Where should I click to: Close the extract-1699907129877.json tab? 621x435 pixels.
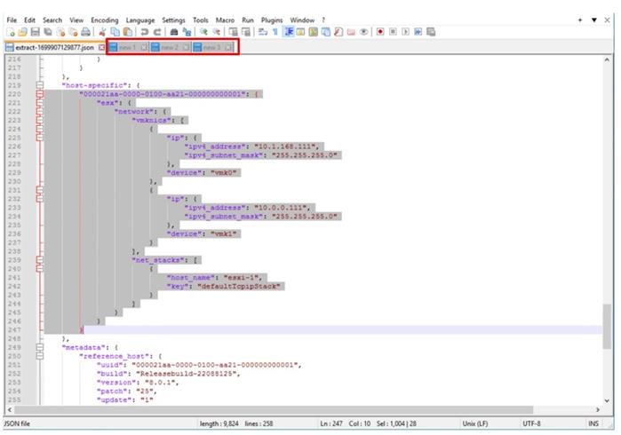pos(102,48)
